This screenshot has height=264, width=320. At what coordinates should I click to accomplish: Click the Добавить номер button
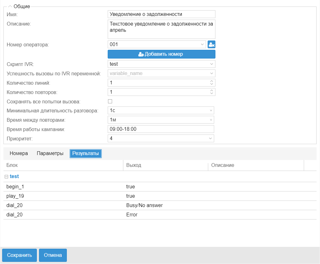[x=161, y=54]
